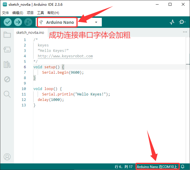Open the Serial Plotter
Screen dimensions: 190x170
172,22
